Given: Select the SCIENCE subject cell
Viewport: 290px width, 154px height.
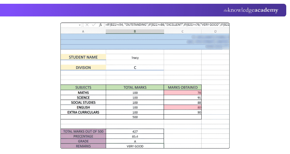Looking at the screenshot, I should click(x=83, y=98).
